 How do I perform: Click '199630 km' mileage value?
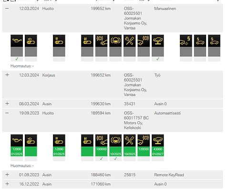(x=101, y=104)
